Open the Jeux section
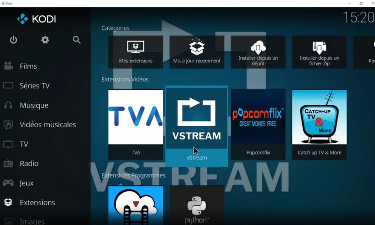Viewport: 375px width, 225px height. click(x=27, y=183)
